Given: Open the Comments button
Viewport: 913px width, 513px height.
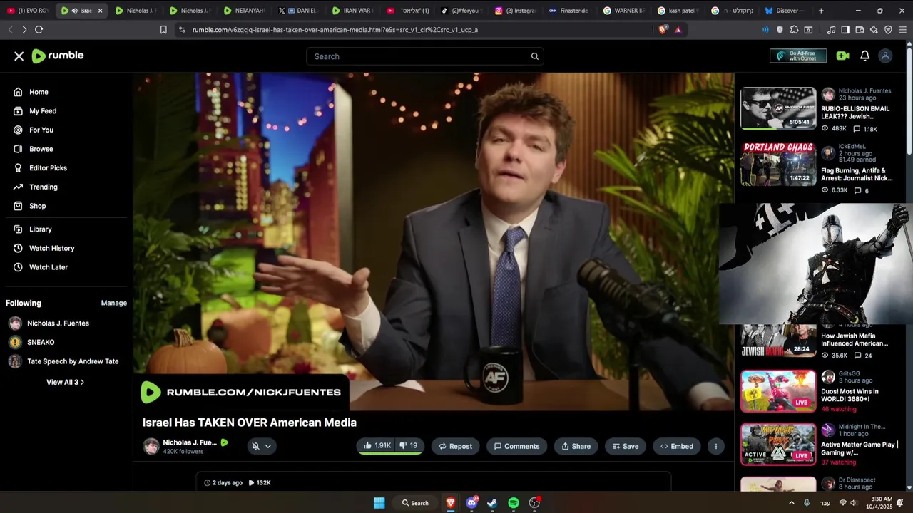Looking at the screenshot, I should click(x=516, y=446).
